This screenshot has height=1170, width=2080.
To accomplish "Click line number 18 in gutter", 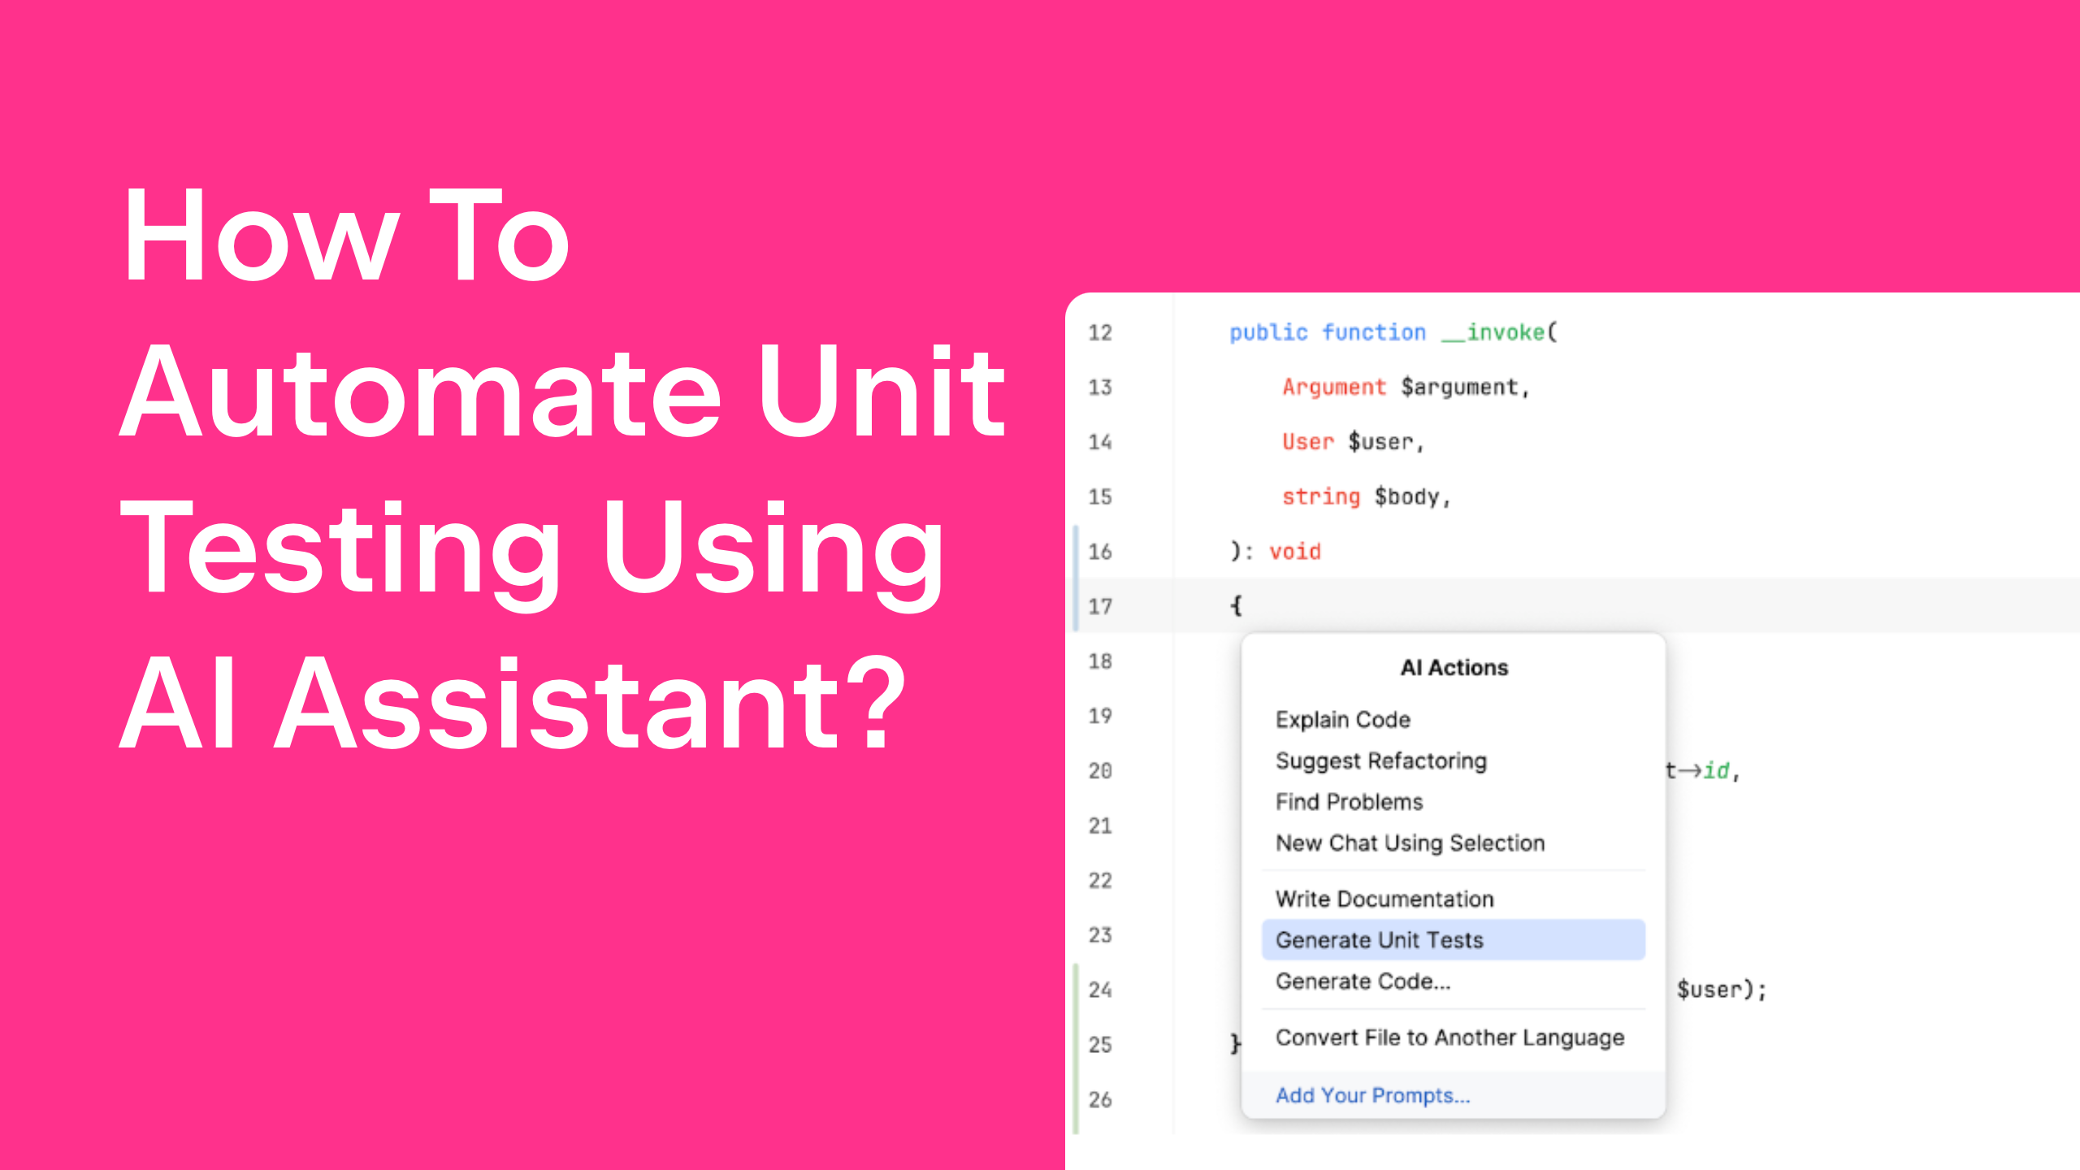I will coord(1100,661).
